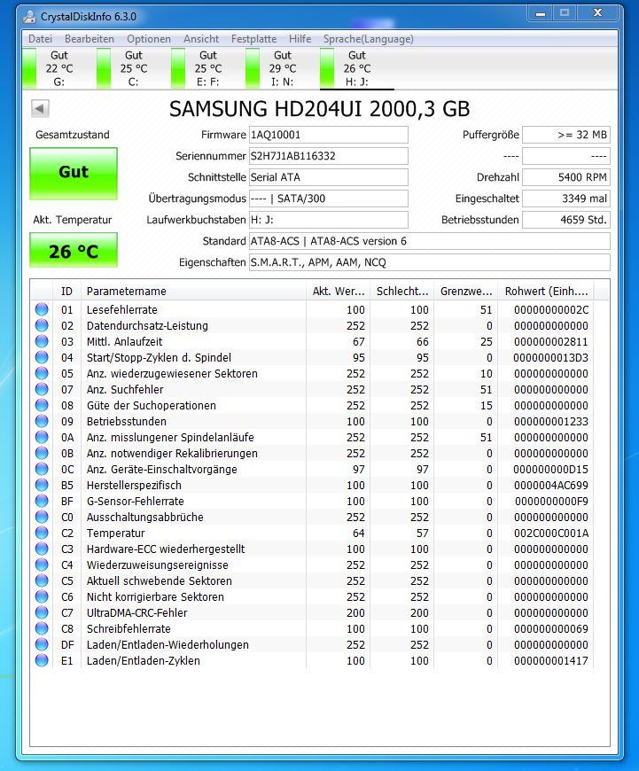This screenshot has height=771, width=639.
Task: Click the 26 °C temperature button
Action: (x=74, y=250)
